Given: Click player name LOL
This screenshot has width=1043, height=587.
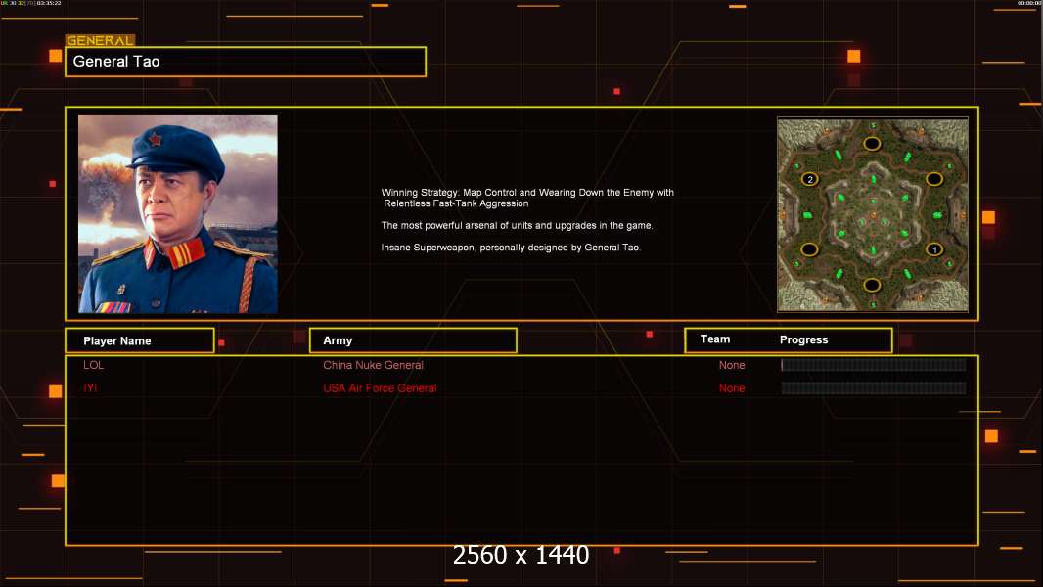Looking at the screenshot, I should click(x=93, y=365).
